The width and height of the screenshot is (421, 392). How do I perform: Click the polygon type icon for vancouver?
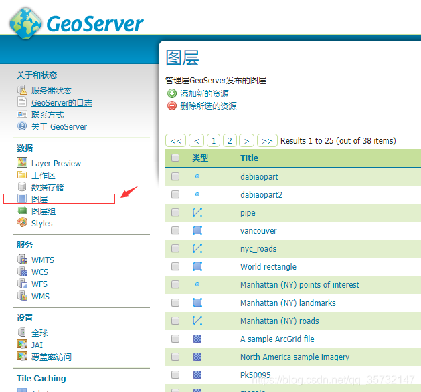[x=197, y=230]
